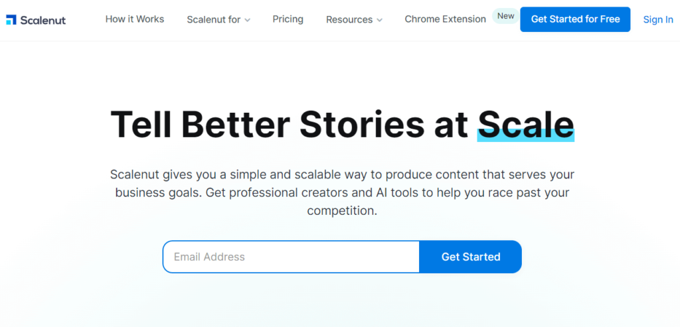Click the chevron beside Scalenut for
The height and width of the screenshot is (327, 680).
(247, 20)
